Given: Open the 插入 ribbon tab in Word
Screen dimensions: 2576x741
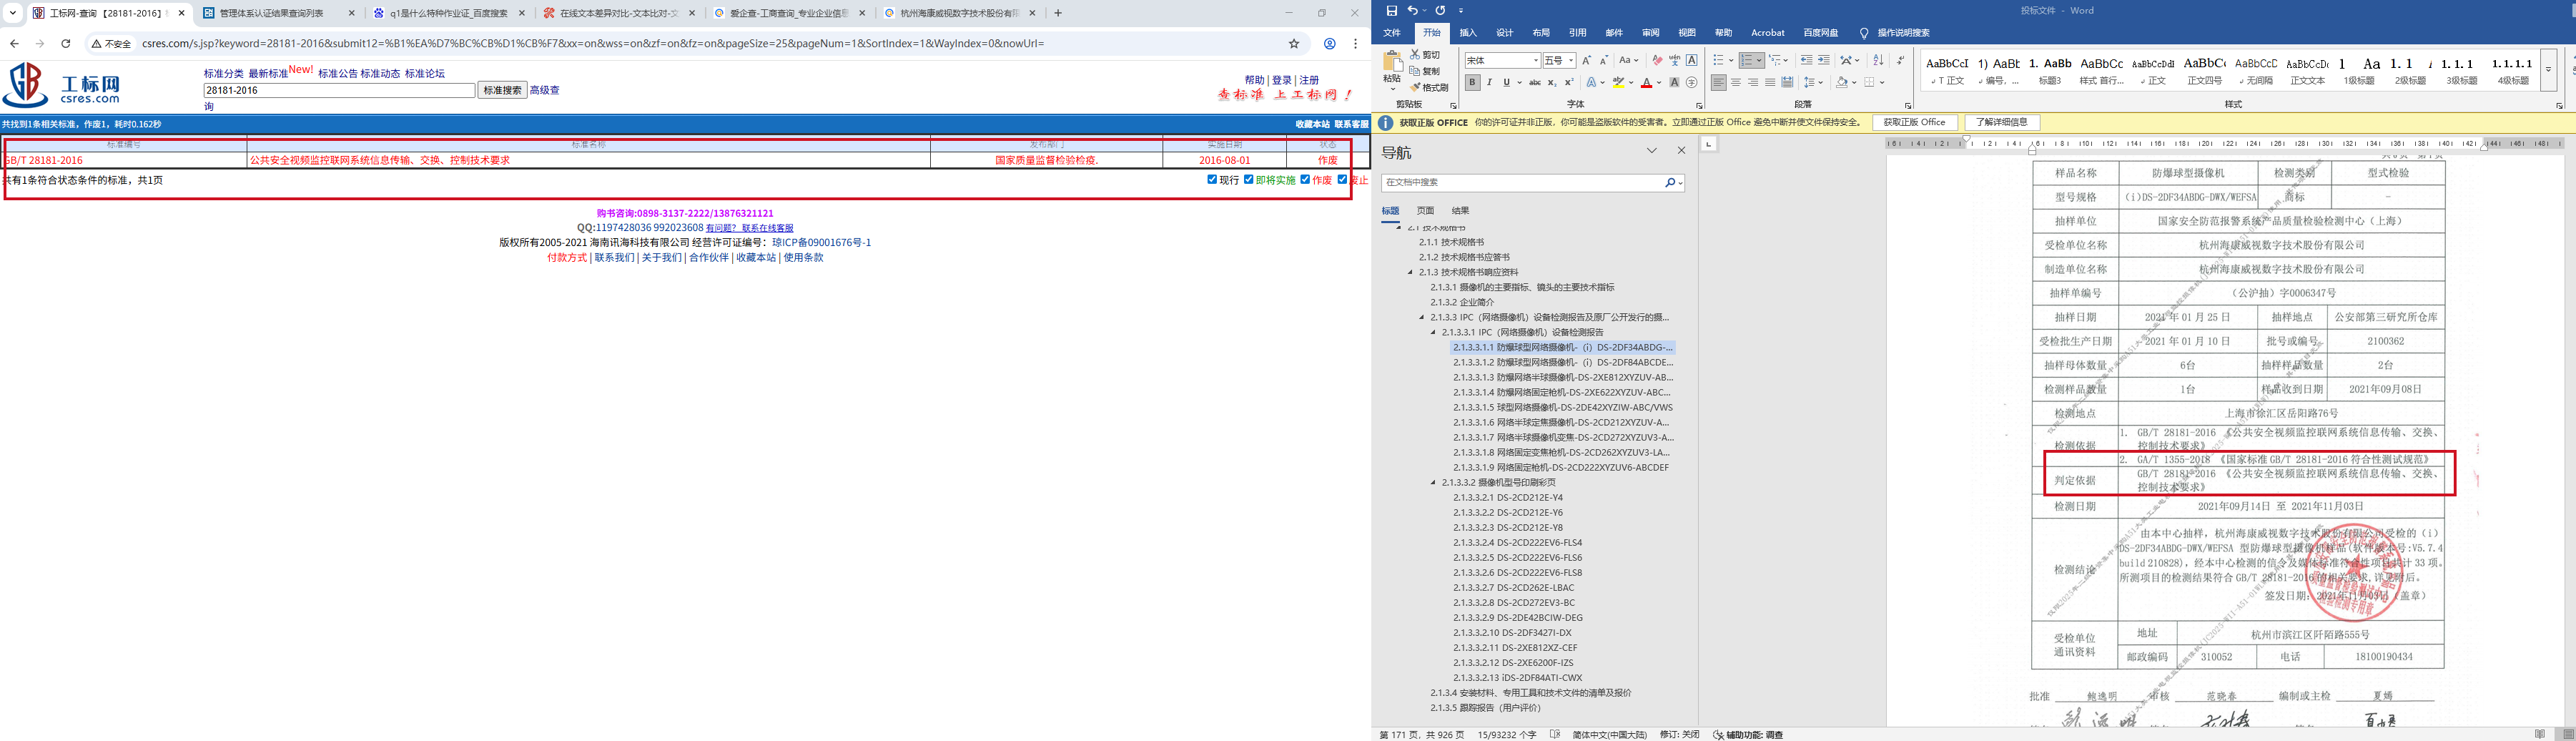Looking at the screenshot, I should 1468,33.
